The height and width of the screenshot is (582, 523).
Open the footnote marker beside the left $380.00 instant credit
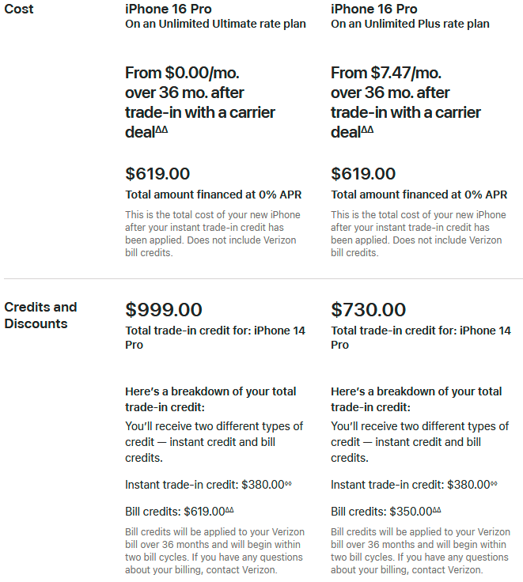pos(288,483)
